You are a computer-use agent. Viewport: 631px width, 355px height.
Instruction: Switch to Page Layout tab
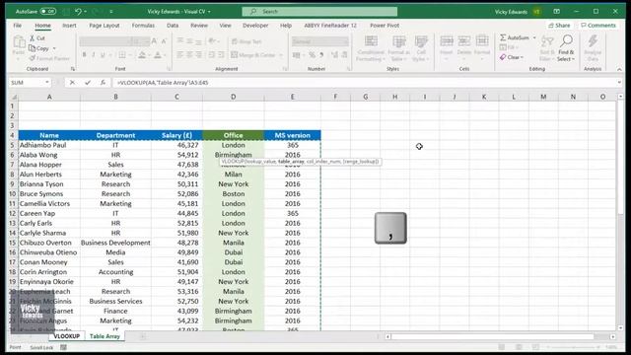pyautogui.click(x=105, y=26)
